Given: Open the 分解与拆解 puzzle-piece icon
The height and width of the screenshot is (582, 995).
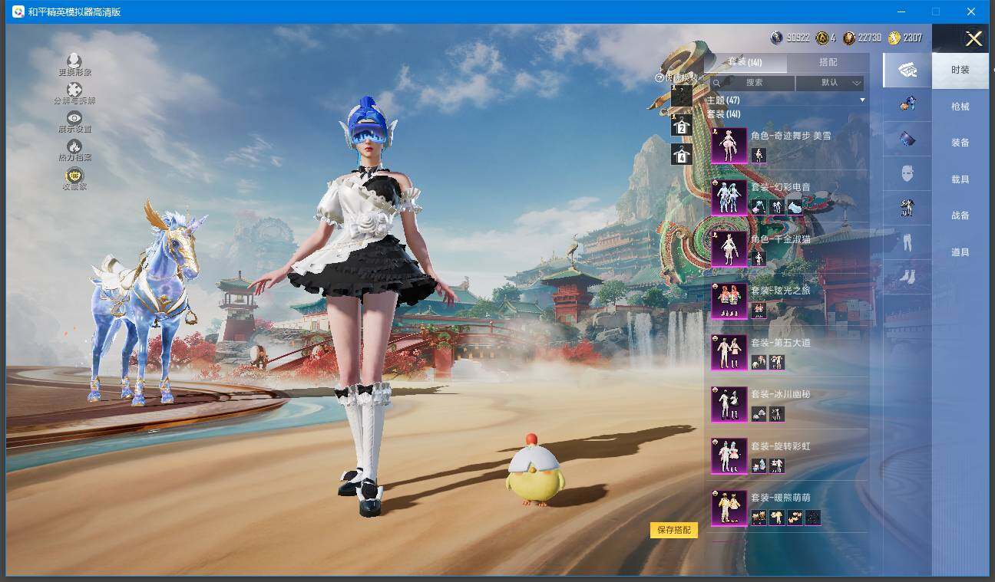Looking at the screenshot, I should (74, 90).
